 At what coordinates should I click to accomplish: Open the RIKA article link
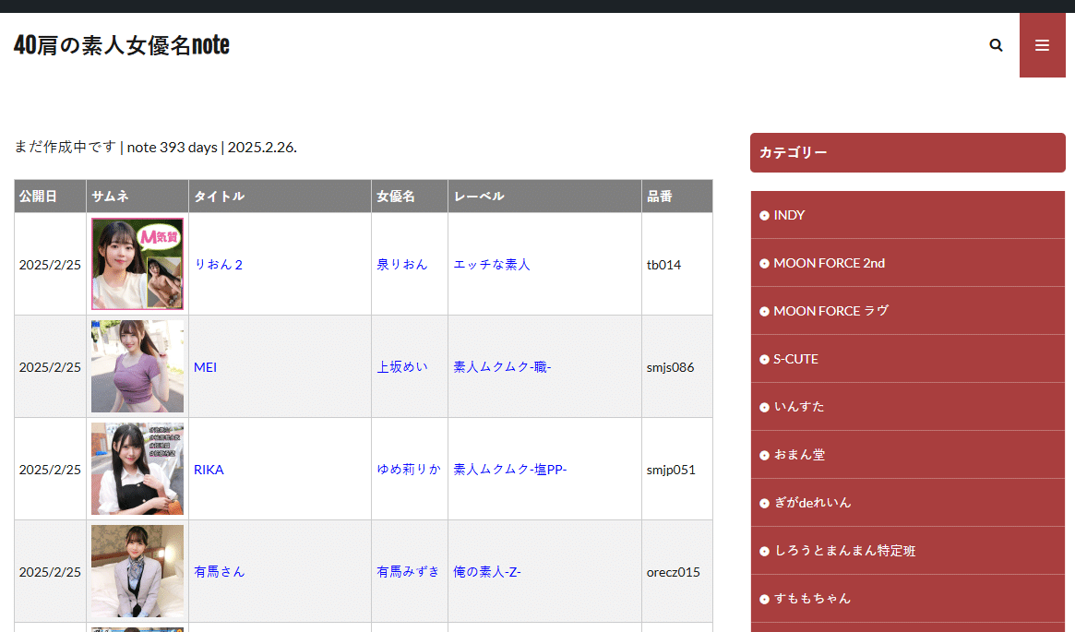click(x=209, y=469)
